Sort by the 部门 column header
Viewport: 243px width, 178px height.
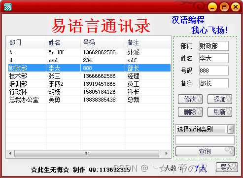[26, 42]
